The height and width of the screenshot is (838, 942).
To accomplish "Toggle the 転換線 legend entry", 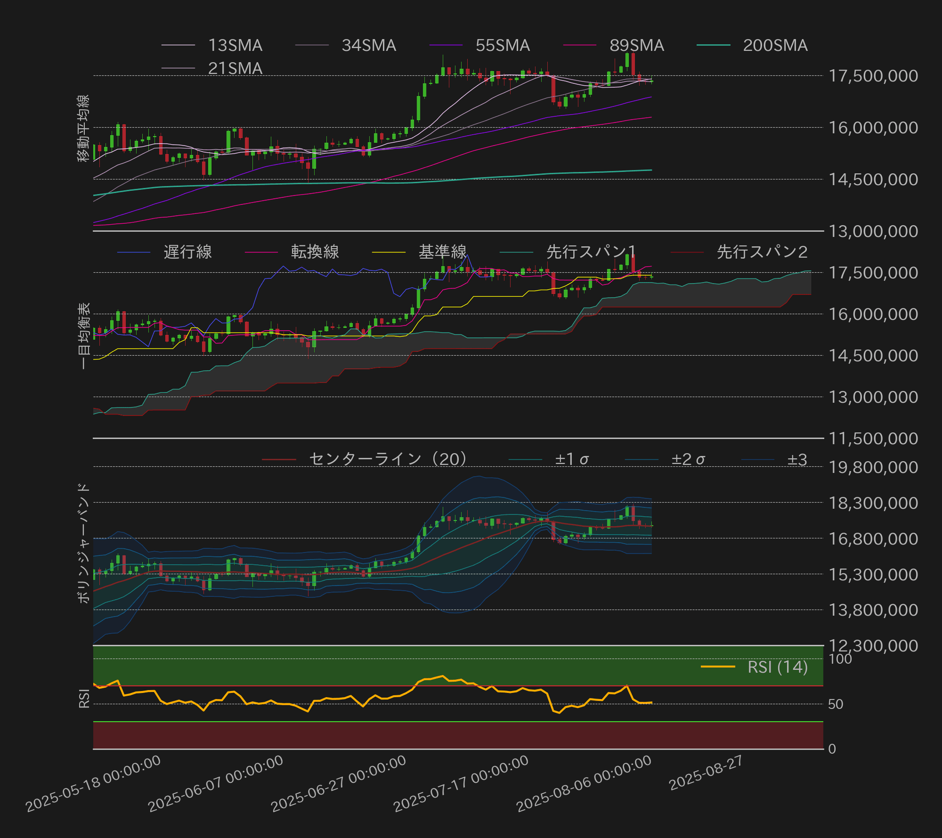I will coord(315,252).
